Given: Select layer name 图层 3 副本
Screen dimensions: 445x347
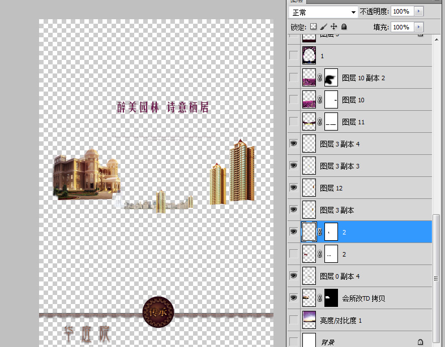Looking at the screenshot, I should click(x=337, y=210).
